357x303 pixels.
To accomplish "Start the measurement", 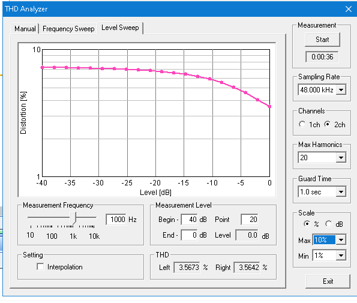I will (x=322, y=40).
